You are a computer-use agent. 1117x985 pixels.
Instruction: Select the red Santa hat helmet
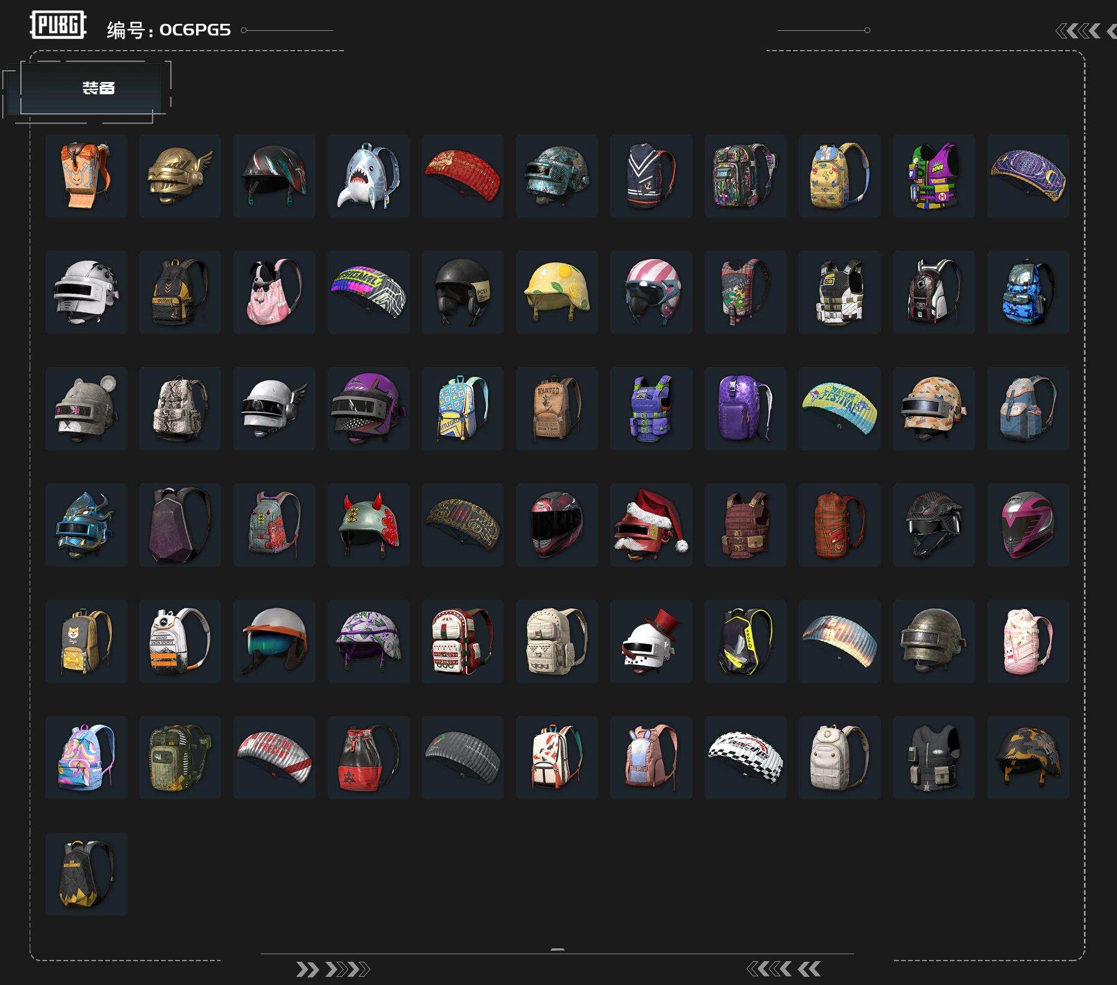[651, 525]
